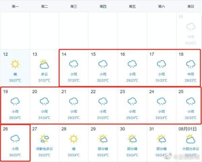Click the sunny icon on day 12
Screen dimensions: 202x162
click(x=15, y=64)
